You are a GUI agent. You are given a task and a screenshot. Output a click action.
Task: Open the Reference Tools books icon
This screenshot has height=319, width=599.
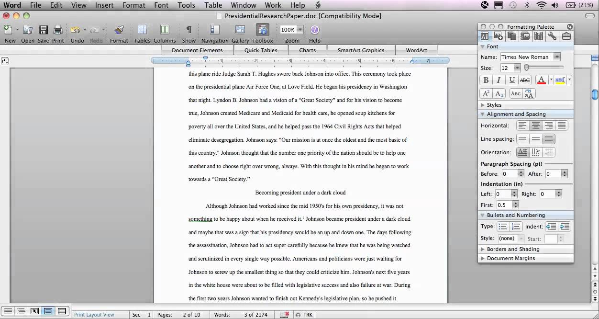click(539, 36)
